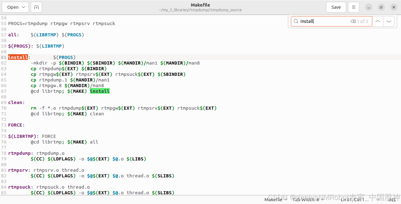Click the search magnifier icon
The height and width of the screenshot is (204, 401).
pyautogui.click(x=296, y=21)
